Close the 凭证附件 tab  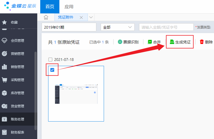point(81,17)
